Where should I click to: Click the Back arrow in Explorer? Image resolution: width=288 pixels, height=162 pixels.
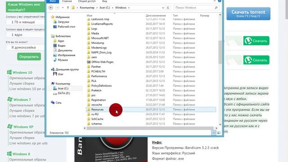coord(51,8)
